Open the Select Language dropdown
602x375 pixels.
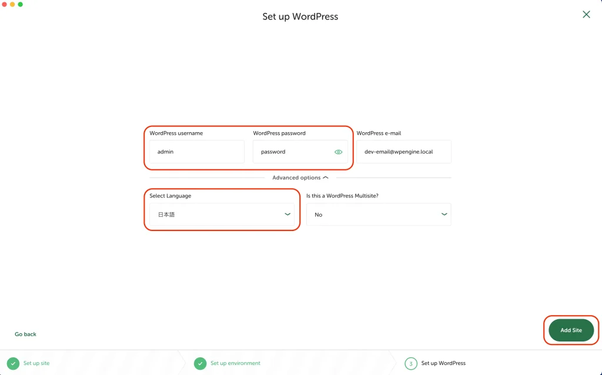(220, 215)
